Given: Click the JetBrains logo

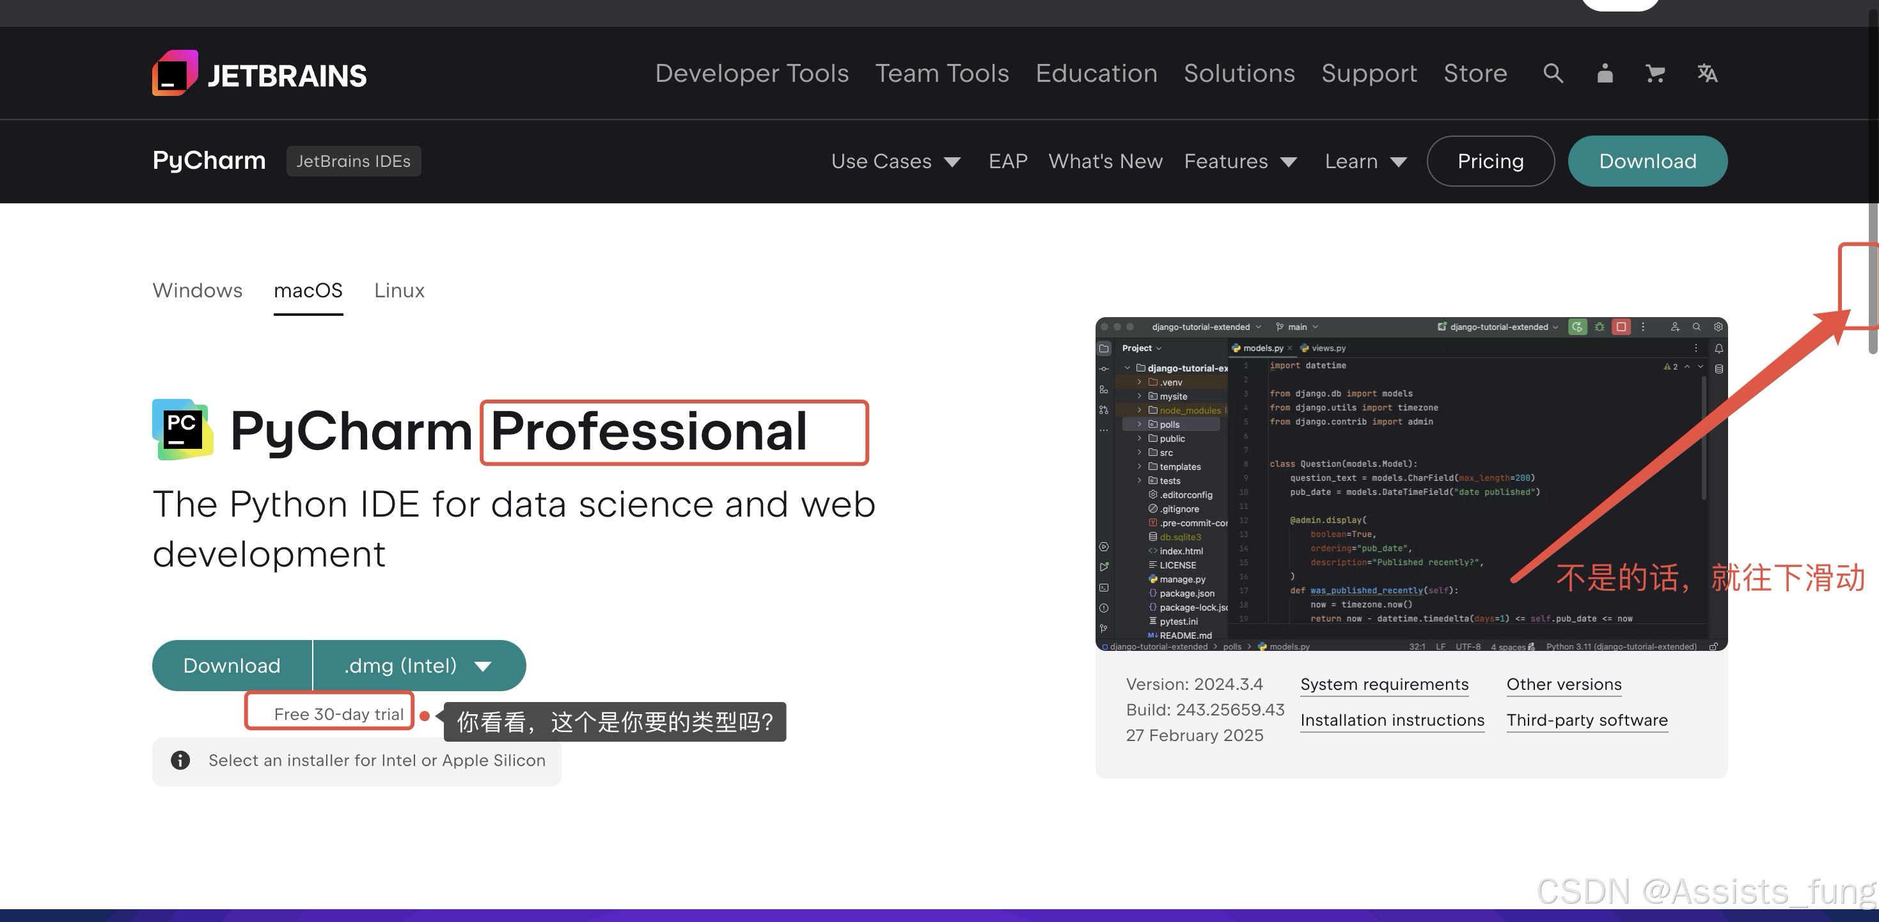Looking at the screenshot, I should point(260,73).
